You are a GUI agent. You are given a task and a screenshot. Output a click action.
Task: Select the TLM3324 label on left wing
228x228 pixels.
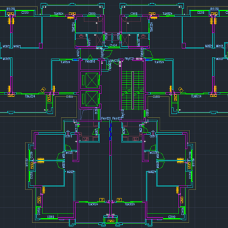coord(30,96)
